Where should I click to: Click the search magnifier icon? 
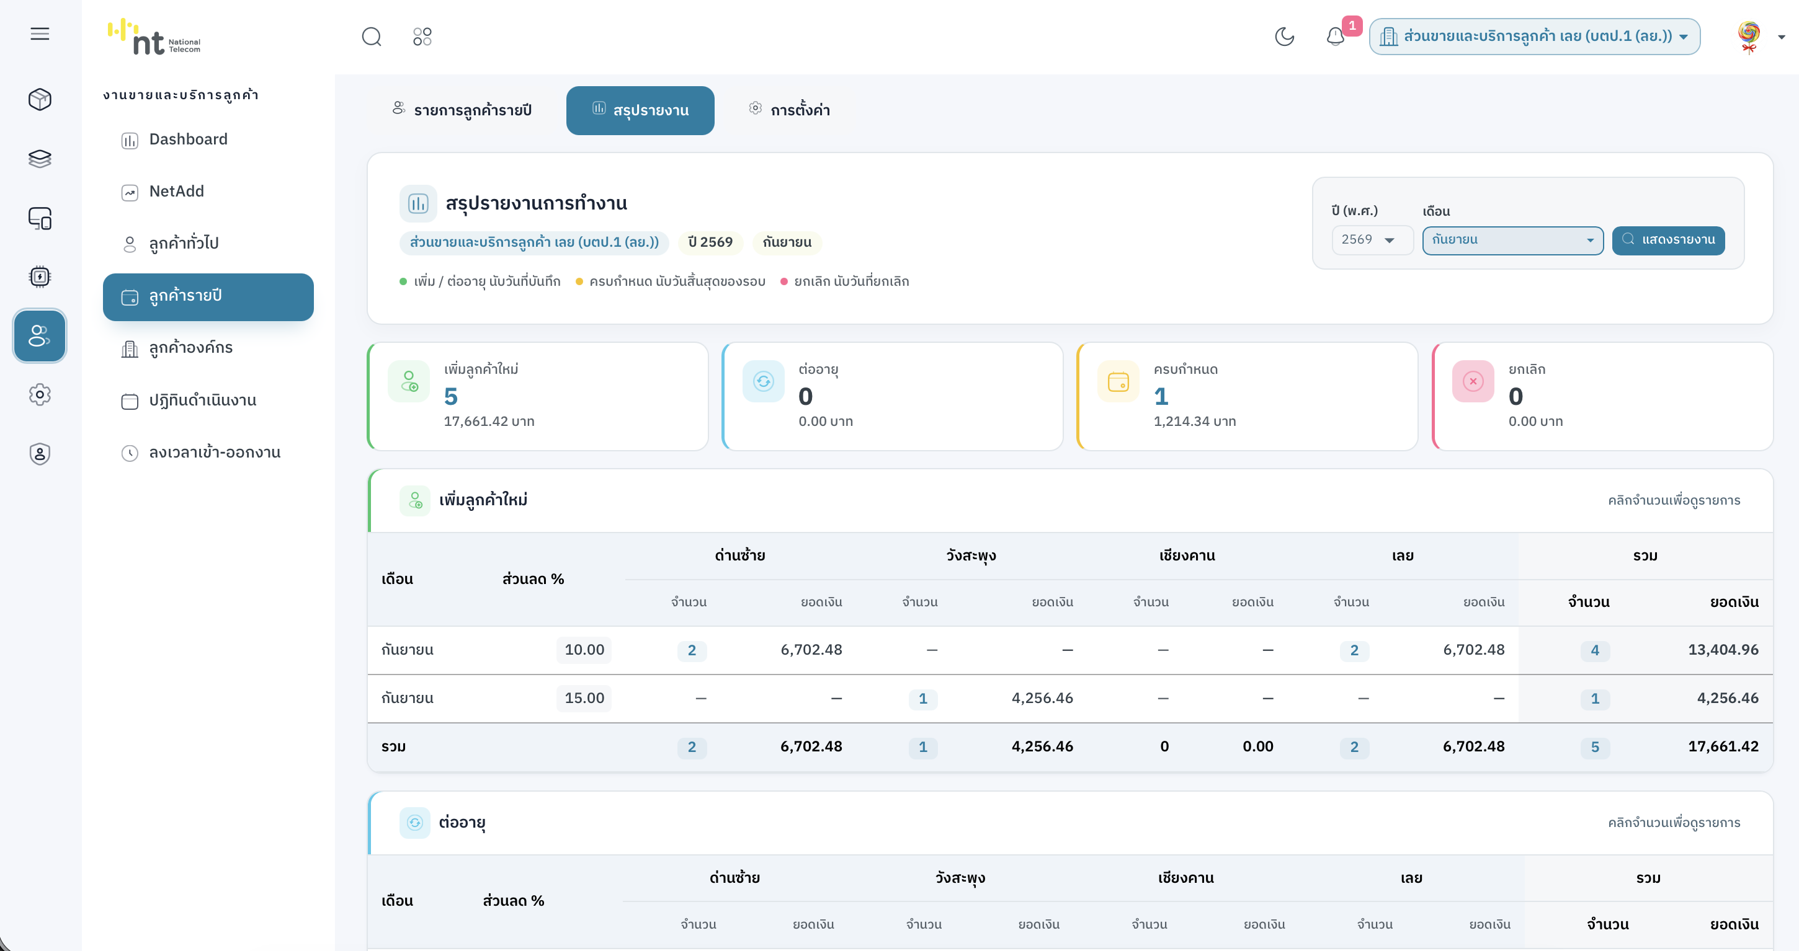(372, 37)
